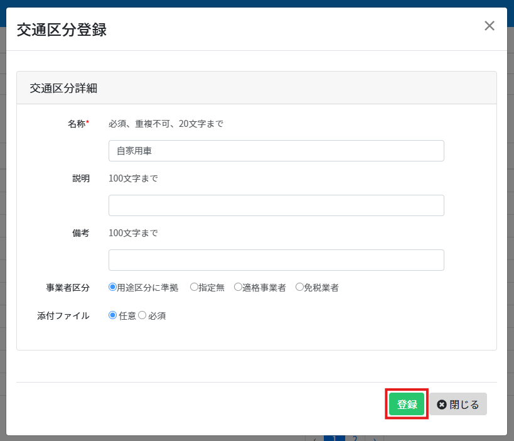Click the 事業者区分 label
The width and height of the screenshot is (514, 441).
tap(68, 288)
